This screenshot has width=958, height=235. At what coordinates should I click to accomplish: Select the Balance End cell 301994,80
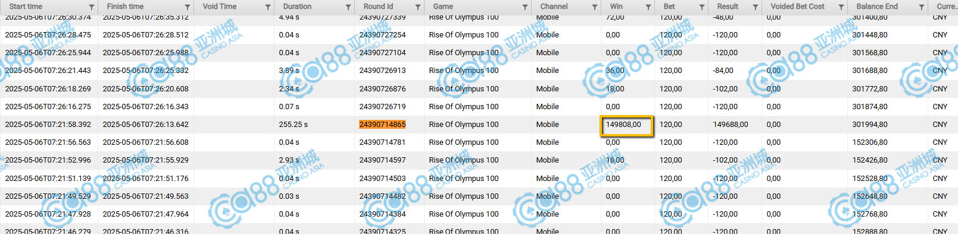pyautogui.click(x=870, y=125)
